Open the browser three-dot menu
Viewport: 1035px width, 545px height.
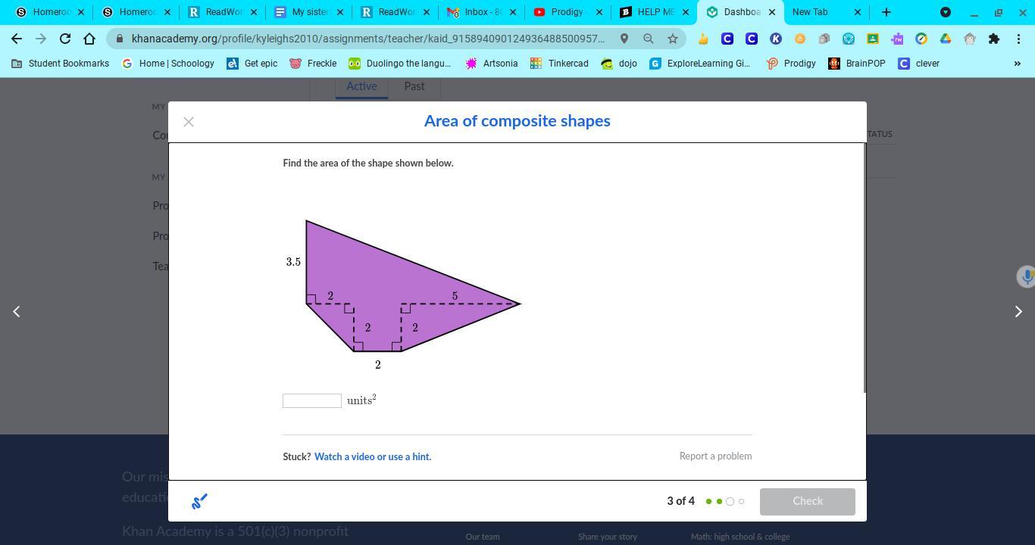coord(1018,39)
